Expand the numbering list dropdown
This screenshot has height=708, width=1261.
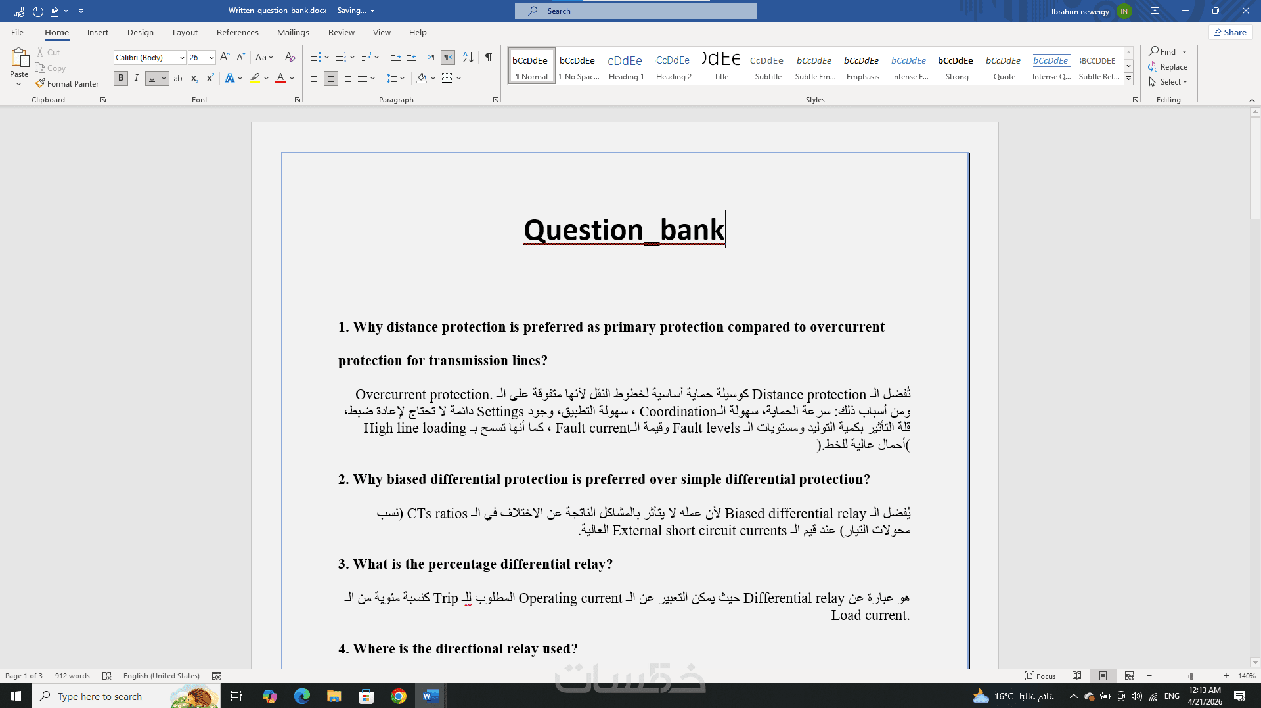353,57
